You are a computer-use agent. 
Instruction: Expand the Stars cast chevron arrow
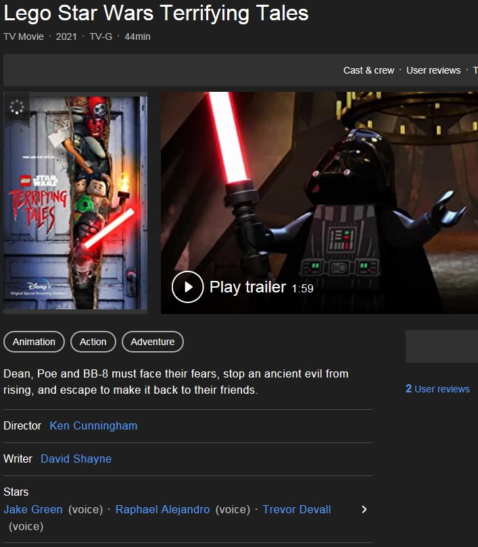pos(364,509)
